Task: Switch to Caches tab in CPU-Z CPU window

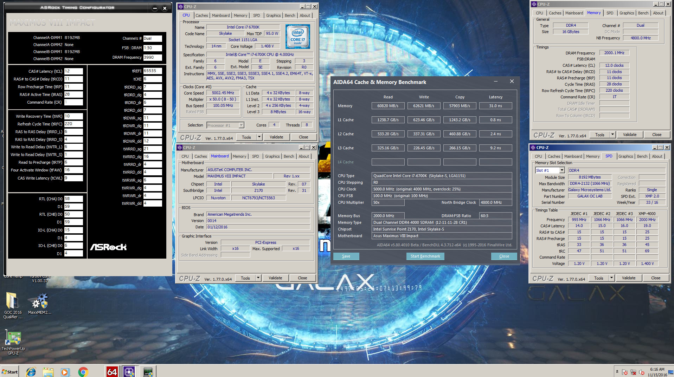Action: coord(201,15)
